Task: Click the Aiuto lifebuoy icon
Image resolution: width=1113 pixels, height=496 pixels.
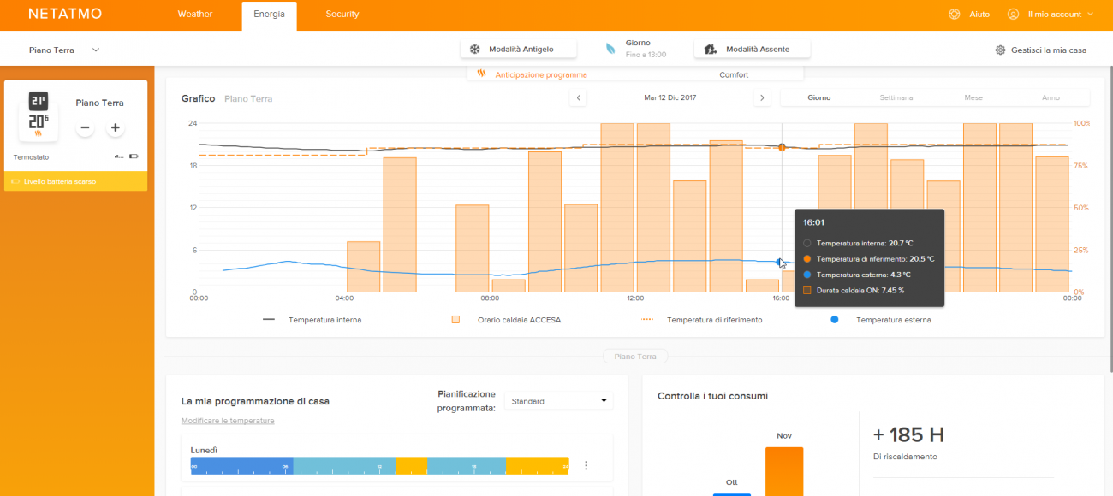Action: coord(955,14)
